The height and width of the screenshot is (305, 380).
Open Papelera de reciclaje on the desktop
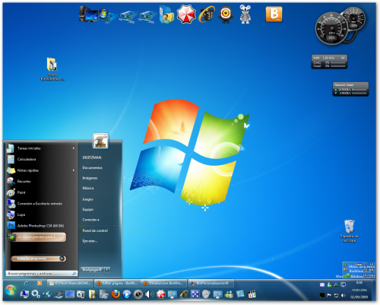point(349,230)
